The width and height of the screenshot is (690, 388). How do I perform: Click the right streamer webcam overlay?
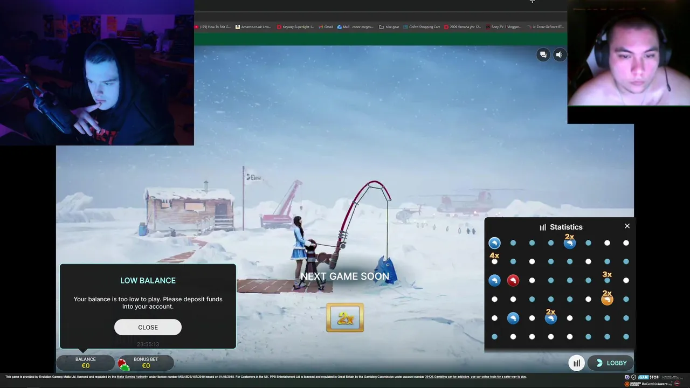[629, 53]
